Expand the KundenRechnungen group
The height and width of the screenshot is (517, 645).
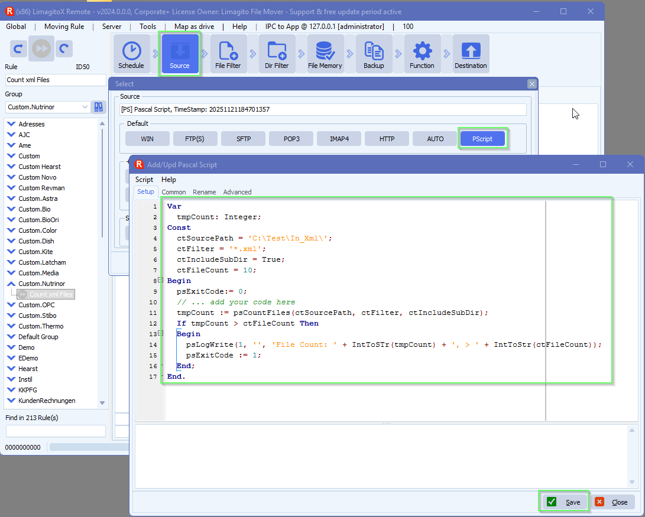(12, 401)
